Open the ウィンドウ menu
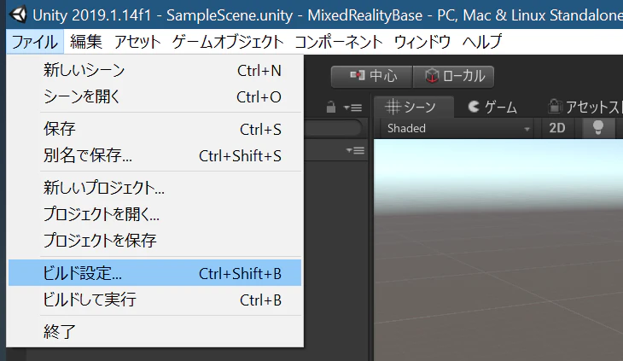This screenshot has height=361, width=623. click(x=422, y=42)
